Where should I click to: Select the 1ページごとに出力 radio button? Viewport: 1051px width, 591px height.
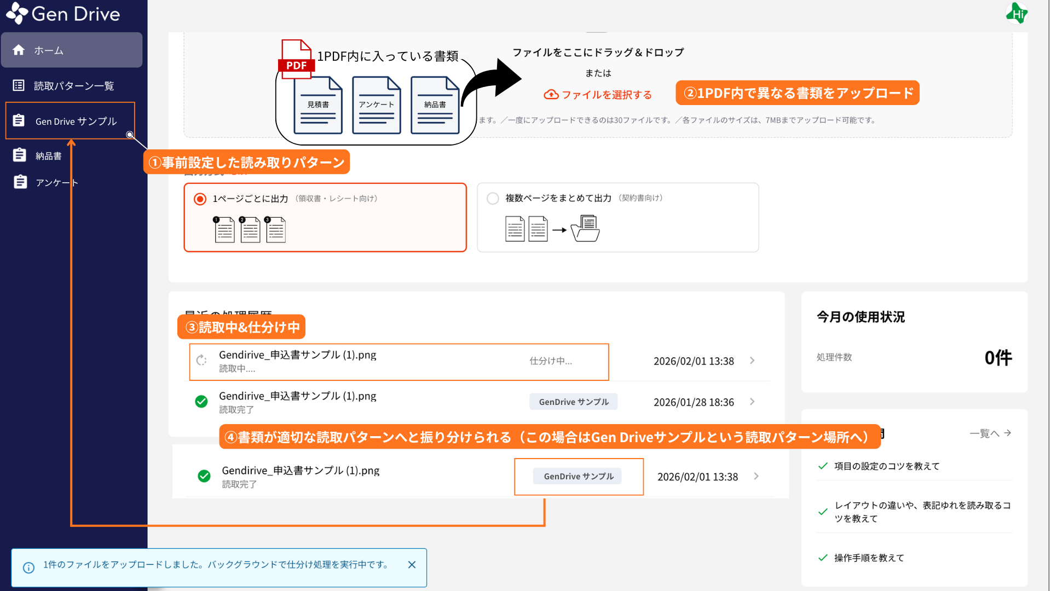pyautogui.click(x=200, y=199)
